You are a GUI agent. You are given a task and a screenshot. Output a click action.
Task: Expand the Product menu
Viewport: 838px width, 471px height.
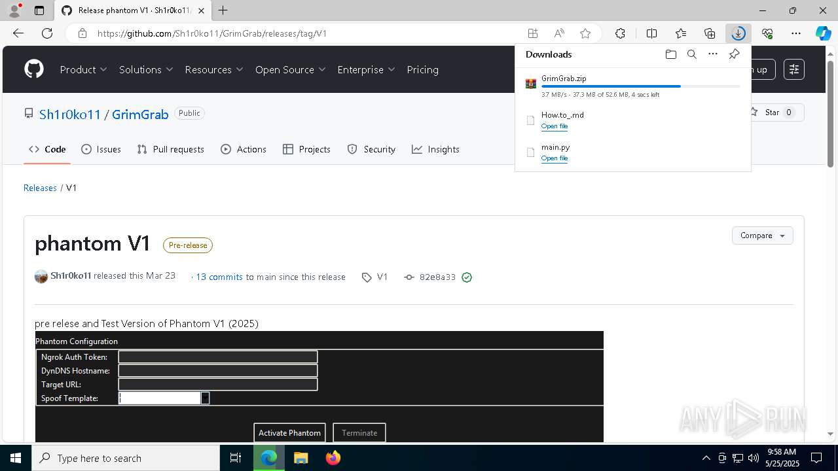83,69
